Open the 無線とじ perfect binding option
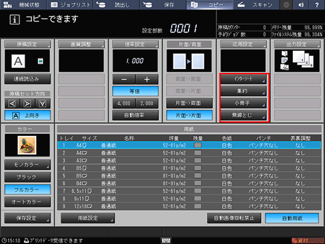The width and height of the screenshot is (325, 244). tap(243, 115)
